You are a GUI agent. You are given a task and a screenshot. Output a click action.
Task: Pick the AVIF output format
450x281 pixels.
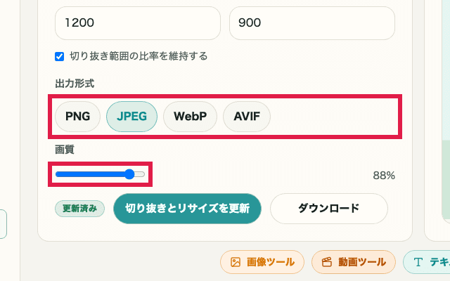247,117
